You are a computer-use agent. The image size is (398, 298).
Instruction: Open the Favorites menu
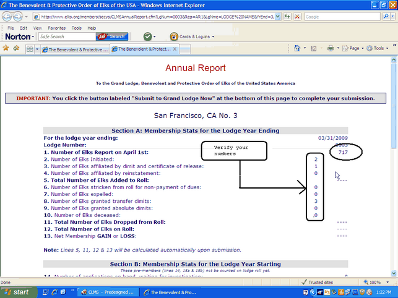pyautogui.click(x=57, y=28)
